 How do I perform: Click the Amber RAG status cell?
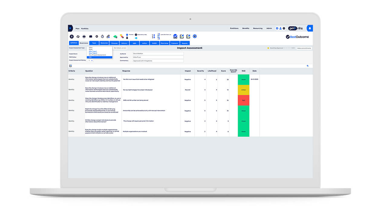click(243, 90)
